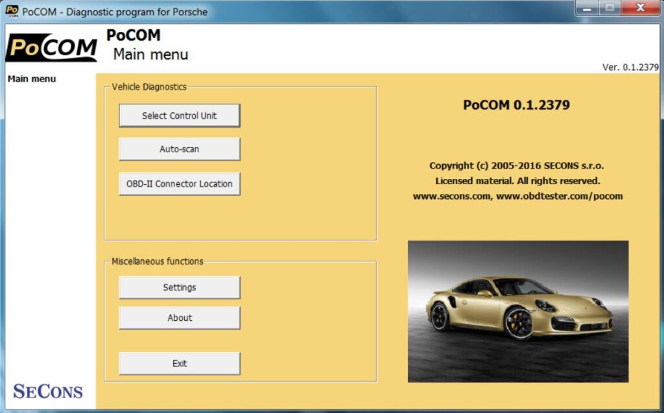Image resolution: width=664 pixels, height=413 pixels.
Task: Open the About dialog
Action: click(x=179, y=318)
